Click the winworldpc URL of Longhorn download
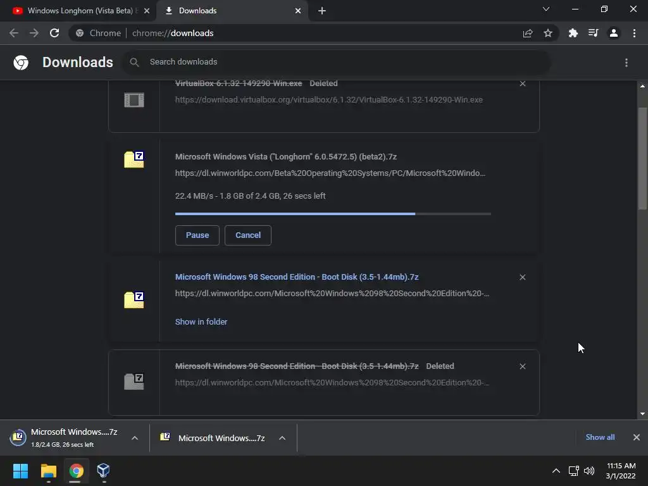This screenshot has height=486, width=648. pyautogui.click(x=330, y=173)
